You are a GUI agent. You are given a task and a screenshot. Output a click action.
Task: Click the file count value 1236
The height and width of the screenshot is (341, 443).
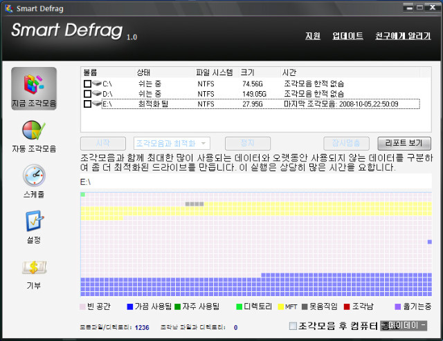(x=142, y=327)
